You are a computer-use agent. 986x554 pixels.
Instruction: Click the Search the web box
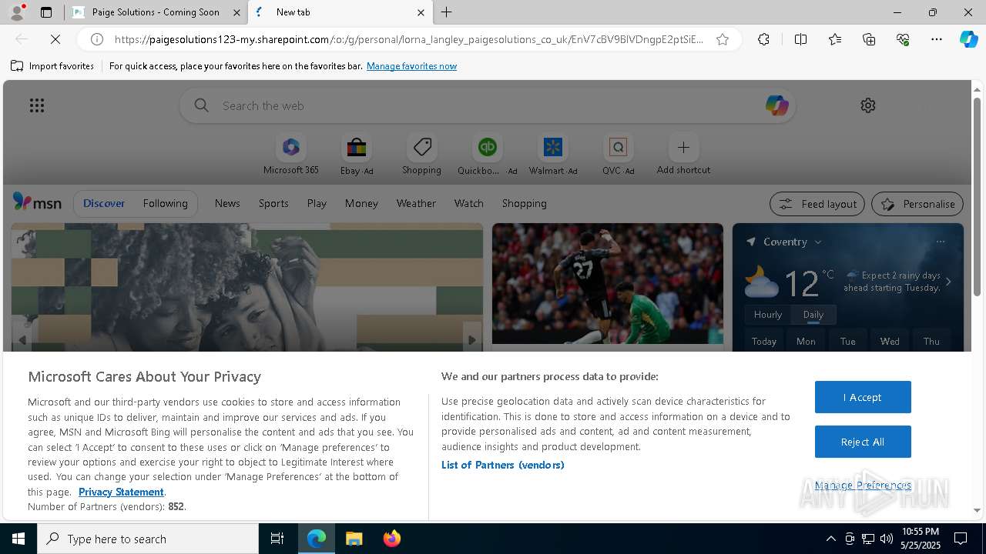pos(488,105)
